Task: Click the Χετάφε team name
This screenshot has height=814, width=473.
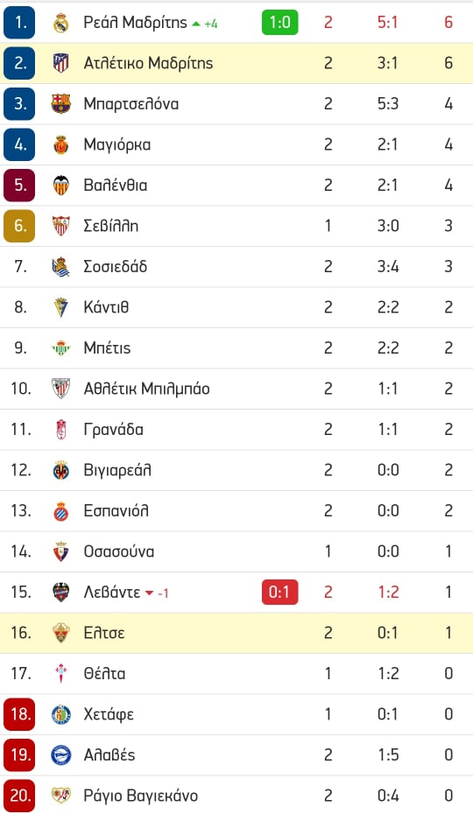Action: click(x=109, y=715)
